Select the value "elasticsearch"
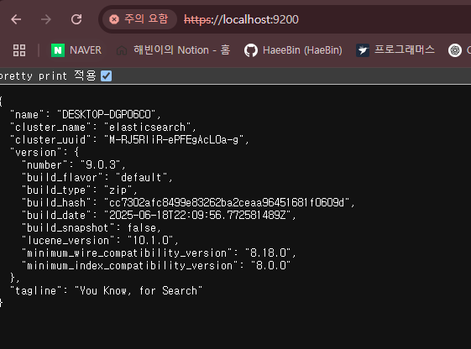Screen dimensions: 471x349 click(147, 128)
